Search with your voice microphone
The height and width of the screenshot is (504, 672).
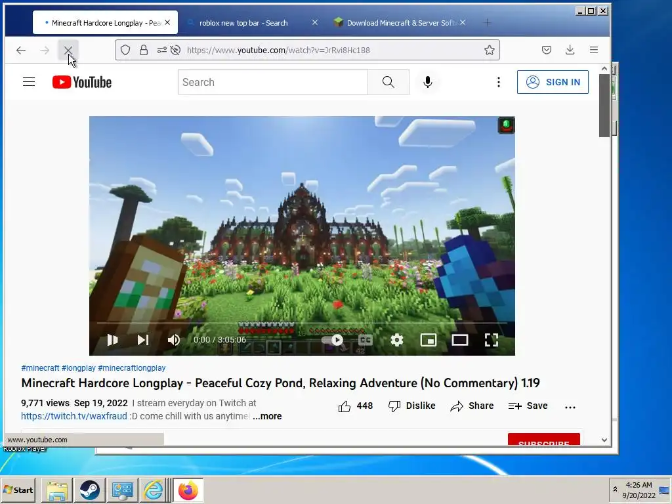427,82
